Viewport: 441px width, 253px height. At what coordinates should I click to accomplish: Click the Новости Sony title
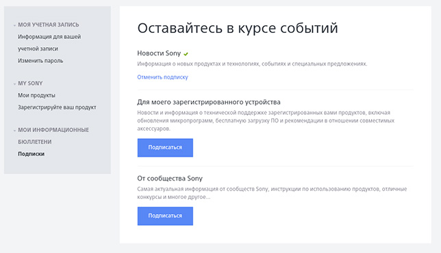pos(159,53)
